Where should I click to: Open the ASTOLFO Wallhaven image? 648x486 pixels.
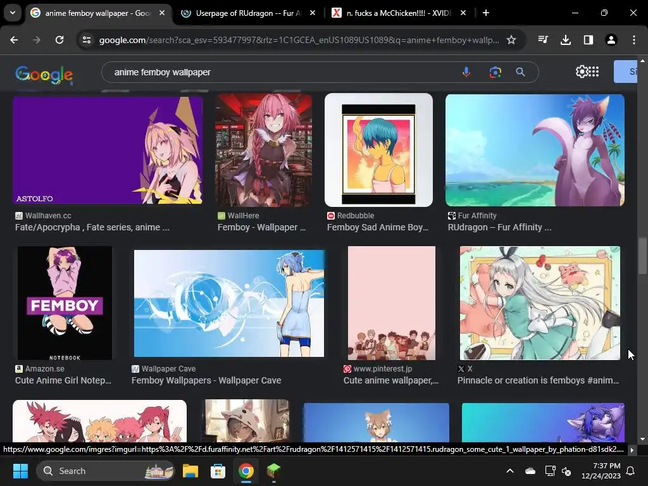point(108,151)
